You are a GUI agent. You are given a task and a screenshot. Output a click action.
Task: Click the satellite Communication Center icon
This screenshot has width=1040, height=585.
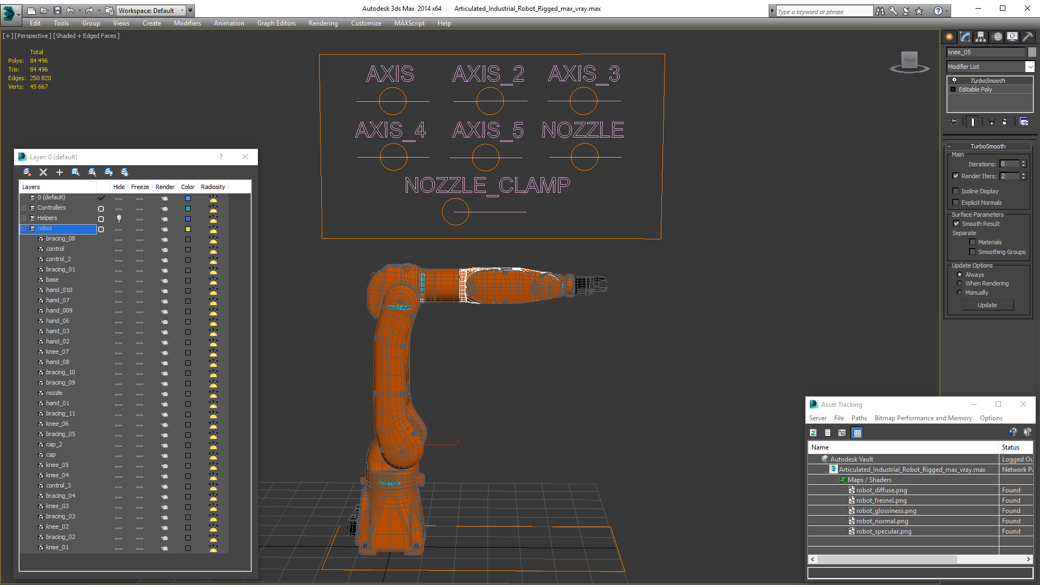(906, 11)
